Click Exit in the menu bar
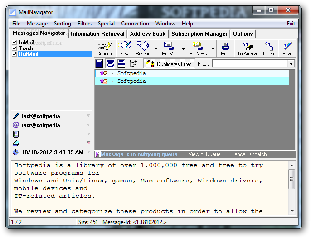311x238 pixels. 291,24
